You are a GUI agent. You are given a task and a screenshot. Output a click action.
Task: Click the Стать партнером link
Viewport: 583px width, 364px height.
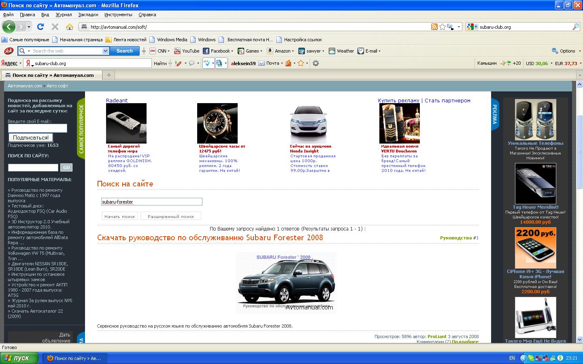pos(447,101)
